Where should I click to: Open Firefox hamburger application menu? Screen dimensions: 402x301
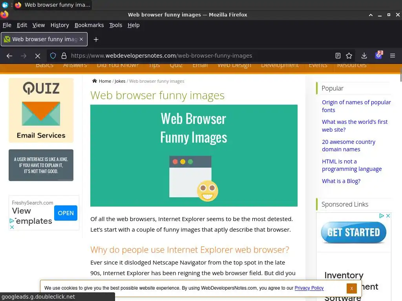393,56
